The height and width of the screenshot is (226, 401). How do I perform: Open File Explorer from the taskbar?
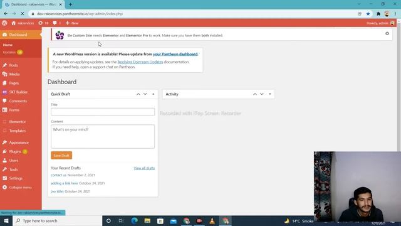coord(147,221)
